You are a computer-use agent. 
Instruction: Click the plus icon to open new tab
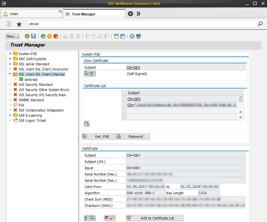130,13
